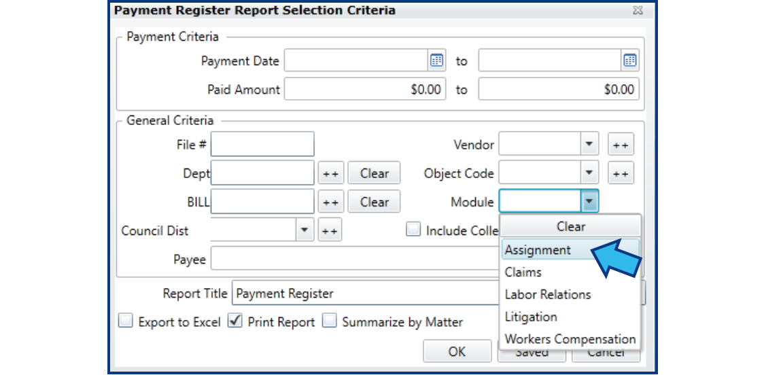The width and height of the screenshot is (764, 375).
Task: Click into the BILL text field
Action: 262,202
